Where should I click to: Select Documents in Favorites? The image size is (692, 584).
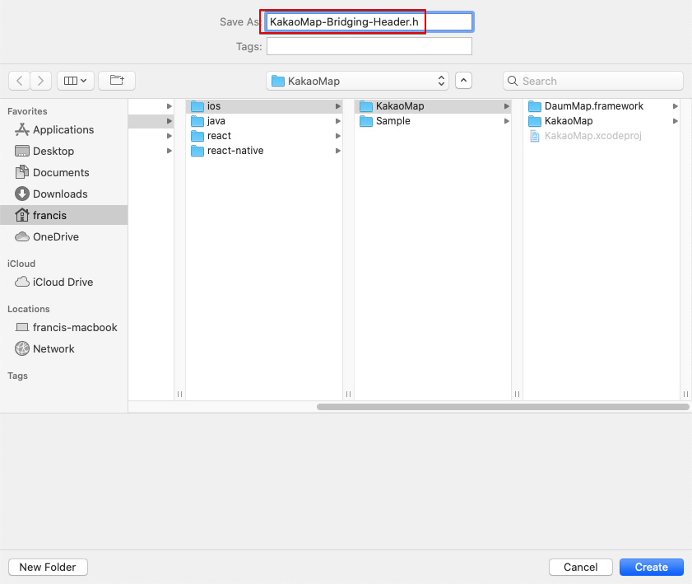pos(63,172)
